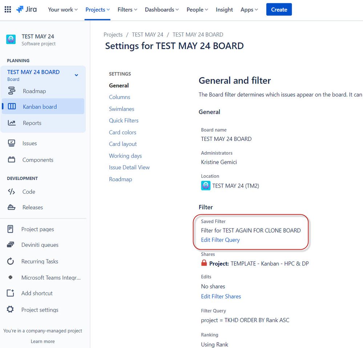Click the TEST MAY 24 (TM2) location text
Image resolution: width=363 pixels, height=348 pixels.
point(236,186)
